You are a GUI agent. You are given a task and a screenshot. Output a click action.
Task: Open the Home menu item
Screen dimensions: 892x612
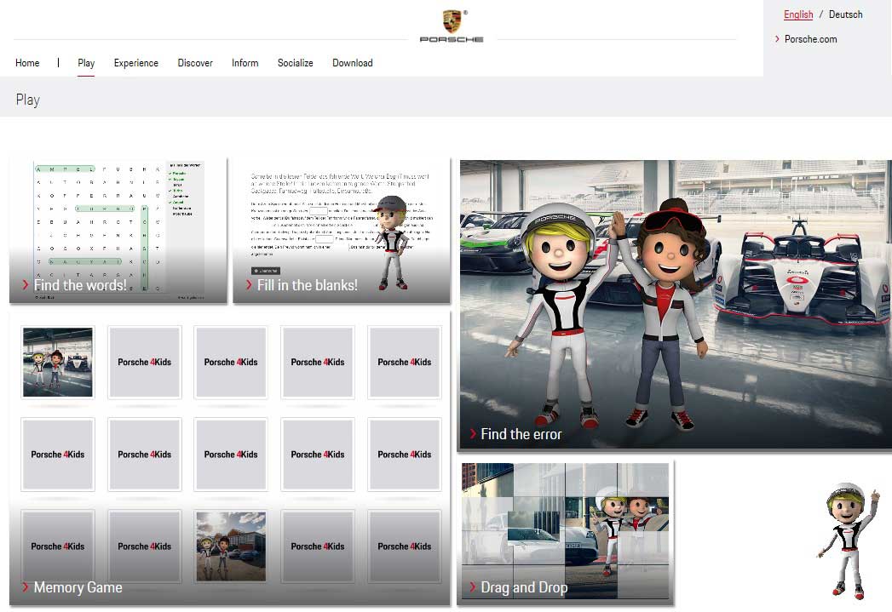click(x=27, y=63)
